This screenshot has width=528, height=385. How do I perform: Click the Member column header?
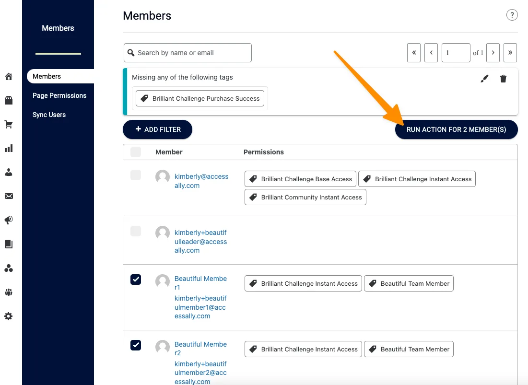click(x=169, y=152)
